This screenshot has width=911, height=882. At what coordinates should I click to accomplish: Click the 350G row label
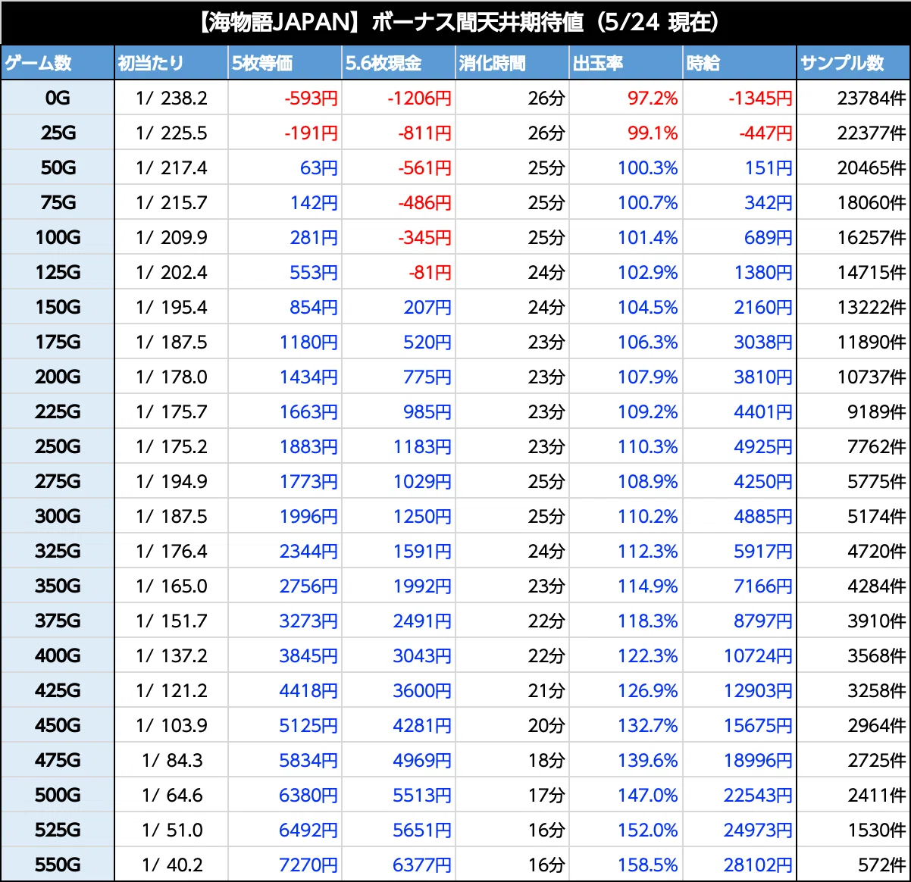point(58,586)
